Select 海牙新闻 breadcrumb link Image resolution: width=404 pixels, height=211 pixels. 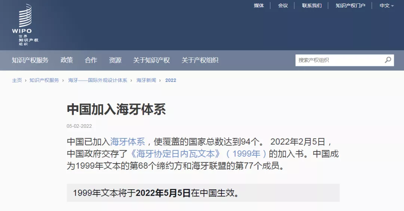(146, 80)
